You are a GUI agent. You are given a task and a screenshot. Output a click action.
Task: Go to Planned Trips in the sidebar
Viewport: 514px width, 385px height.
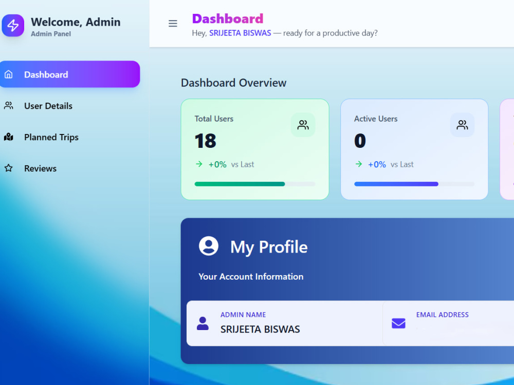(x=70, y=137)
